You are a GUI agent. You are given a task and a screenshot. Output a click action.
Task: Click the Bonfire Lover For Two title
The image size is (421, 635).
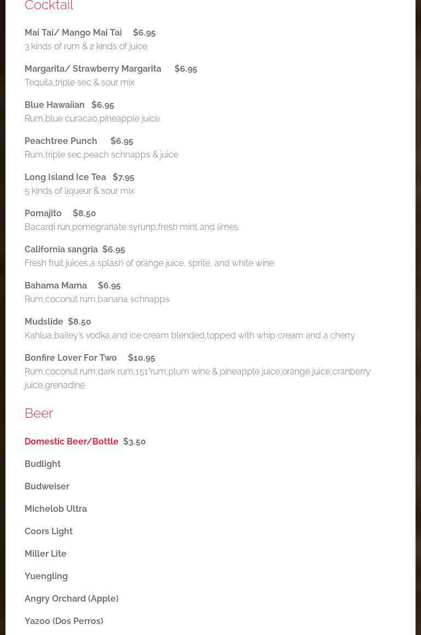pyautogui.click(x=71, y=357)
